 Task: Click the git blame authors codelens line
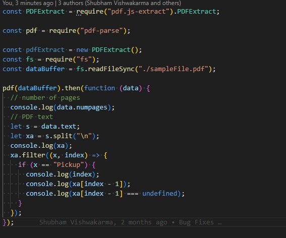tap(92, 3)
